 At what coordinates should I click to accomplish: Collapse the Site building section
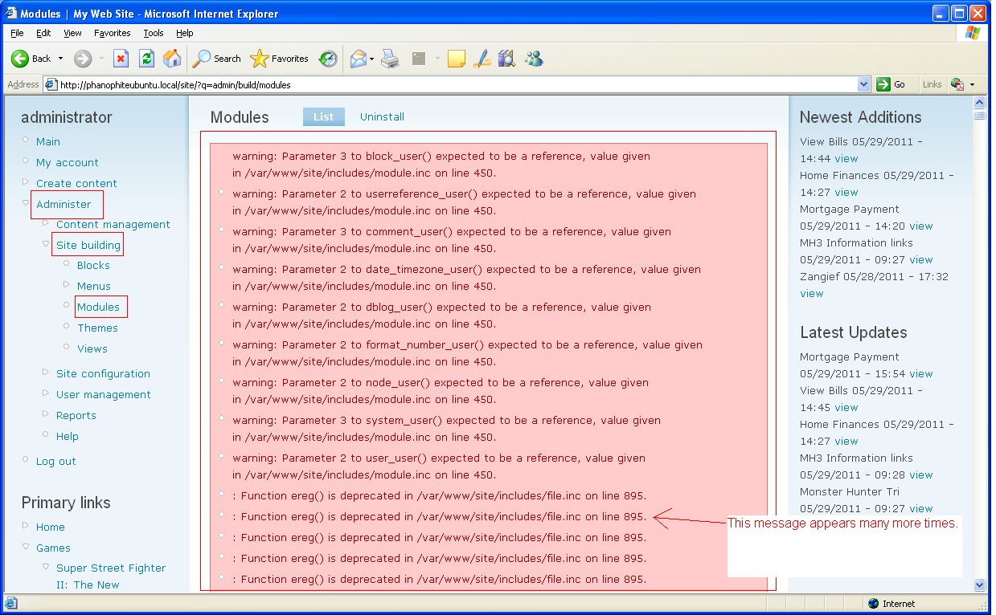pyautogui.click(x=46, y=243)
